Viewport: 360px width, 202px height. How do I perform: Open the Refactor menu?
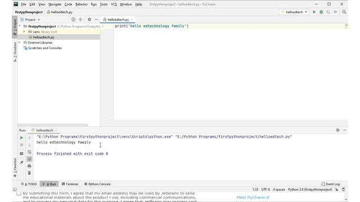82,4
